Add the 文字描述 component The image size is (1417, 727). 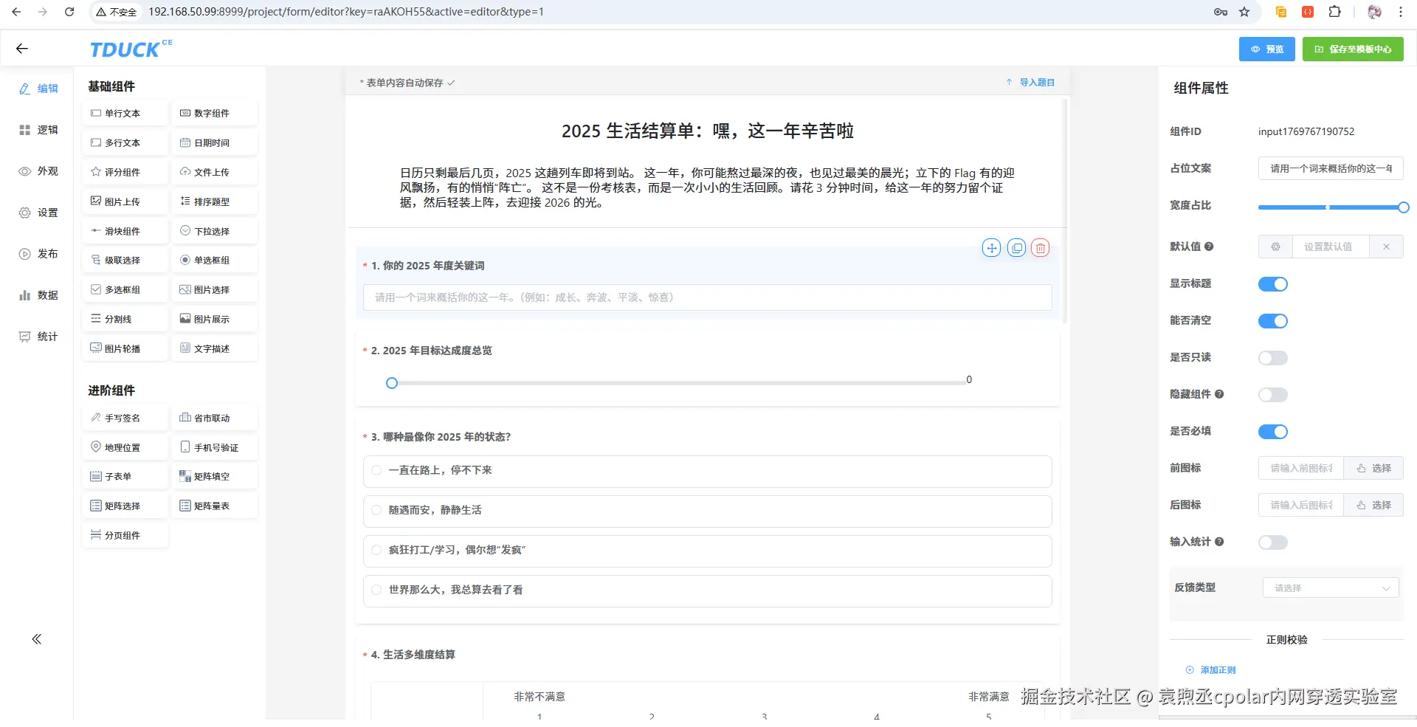point(215,349)
